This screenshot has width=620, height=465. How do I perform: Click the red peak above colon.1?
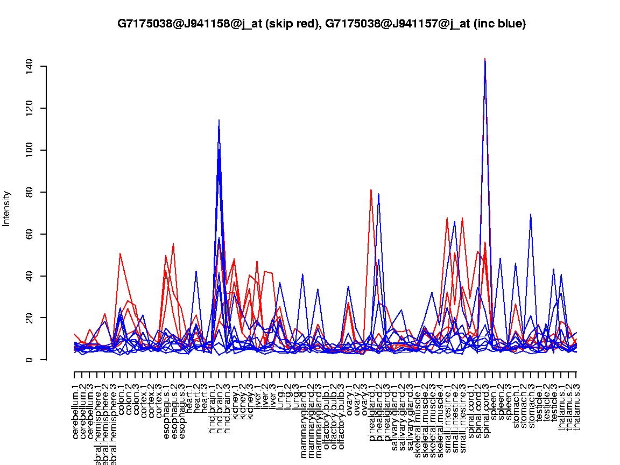click(x=120, y=253)
